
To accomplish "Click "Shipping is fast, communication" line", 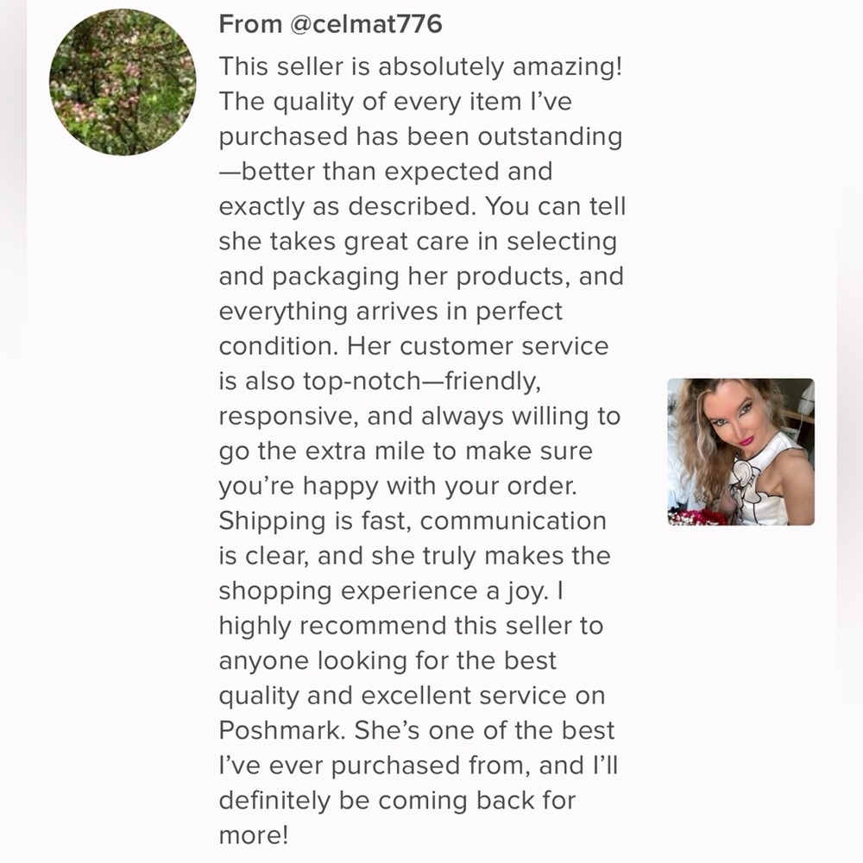I will 413,520.
